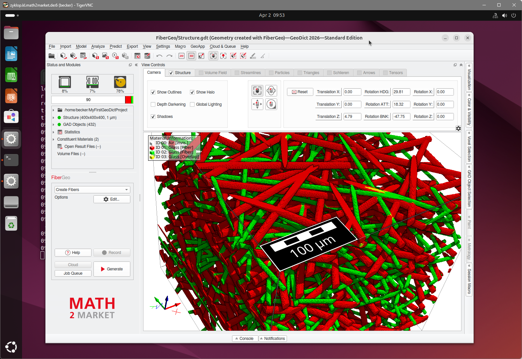The image size is (522, 359).
Task: Open LibreOffice Writer from the dock
Action: click(x=11, y=54)
